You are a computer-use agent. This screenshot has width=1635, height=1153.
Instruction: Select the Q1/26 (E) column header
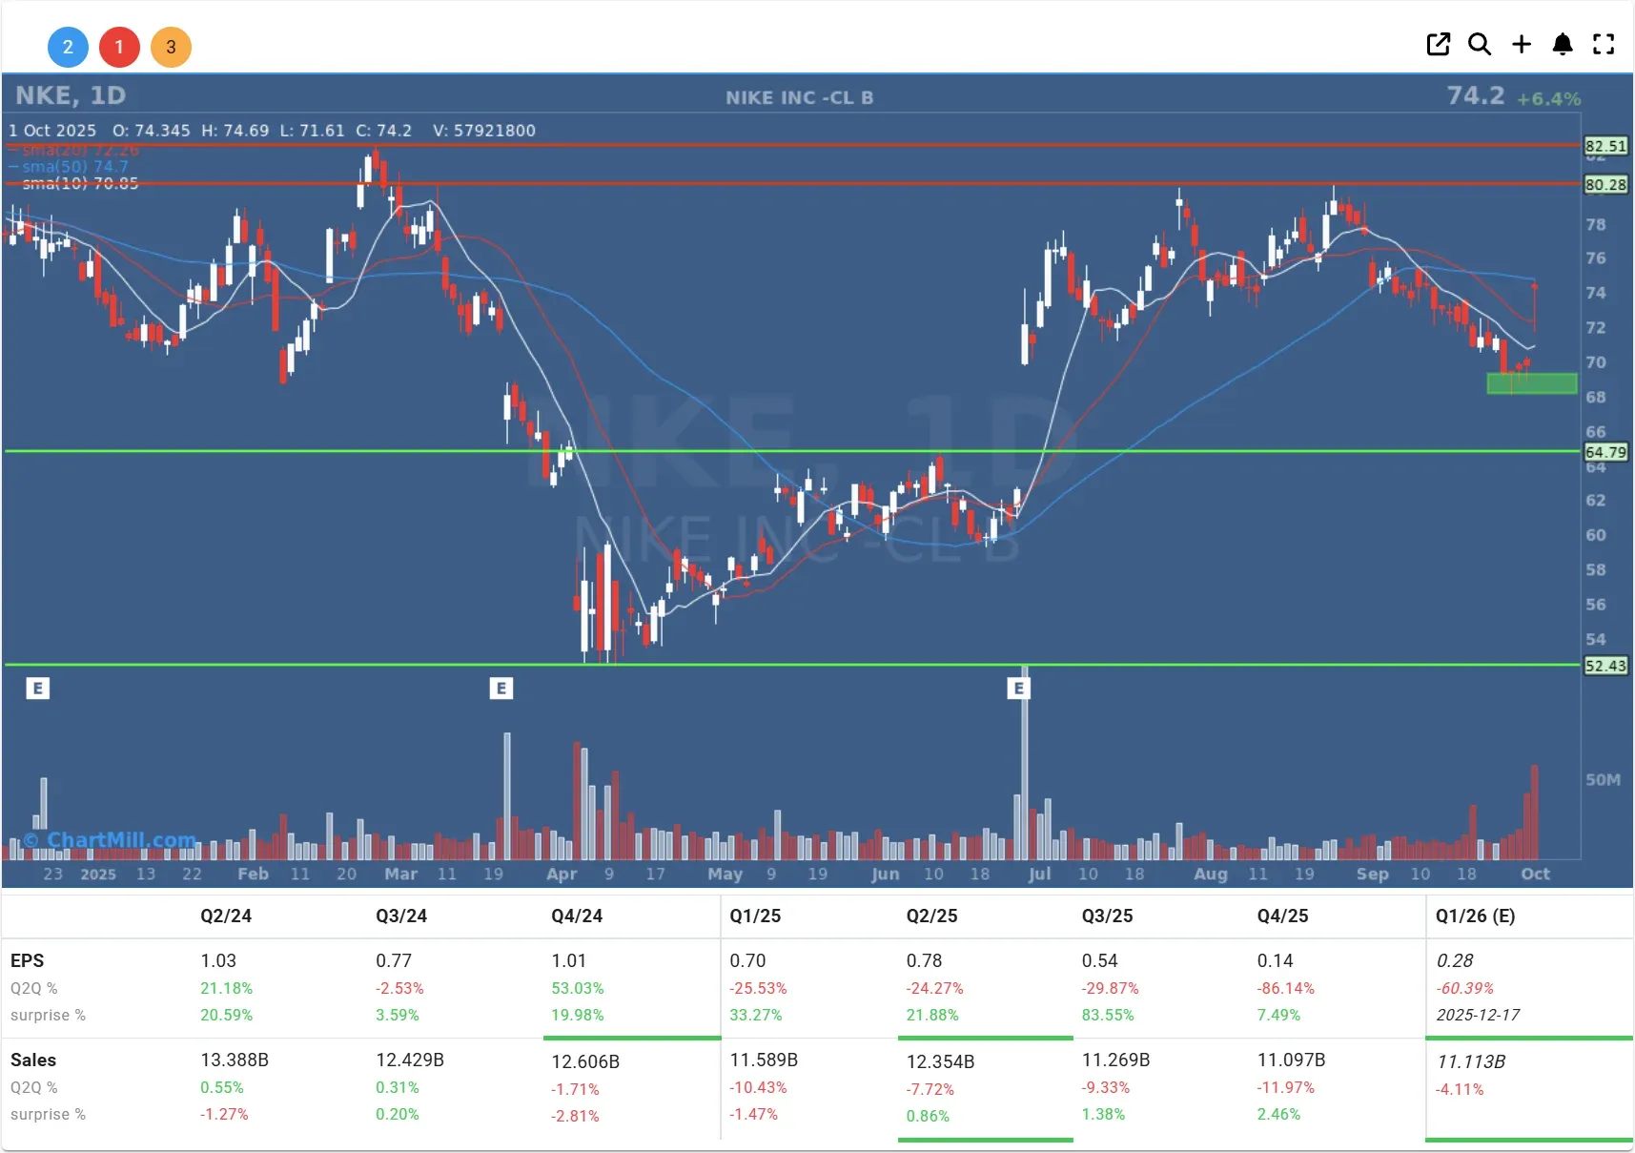(1475, 916)
